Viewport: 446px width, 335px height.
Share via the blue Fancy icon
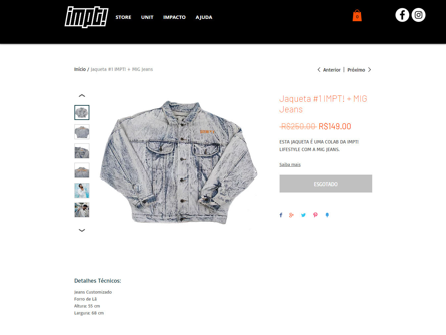pyautogui.click(x=327, y=215)
